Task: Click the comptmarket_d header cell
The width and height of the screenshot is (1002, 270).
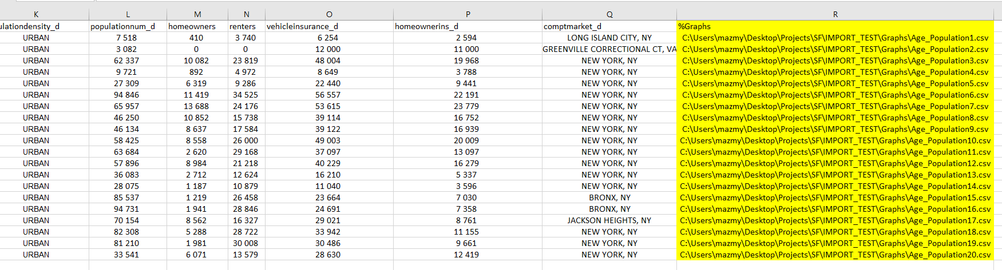Action: [609, 26]
